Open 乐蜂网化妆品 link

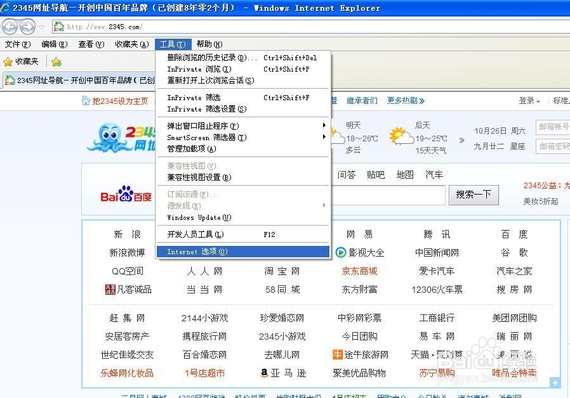[127, 373]
